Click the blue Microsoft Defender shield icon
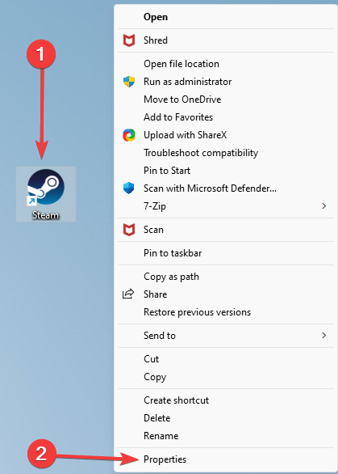The height and width of the screenshot is (474, 338). pyautogui.click(x=129, y=188)
